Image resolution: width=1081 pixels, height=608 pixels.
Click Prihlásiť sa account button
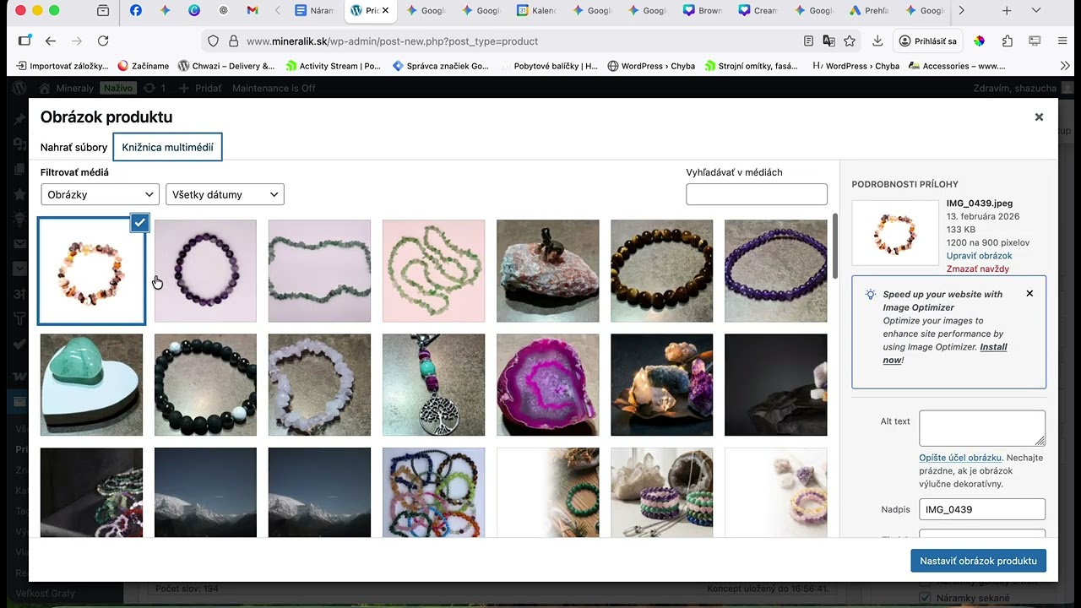(x=928, y=41)
